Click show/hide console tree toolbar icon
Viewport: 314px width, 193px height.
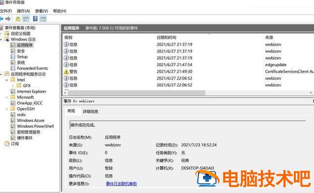(x=26, y=19)
